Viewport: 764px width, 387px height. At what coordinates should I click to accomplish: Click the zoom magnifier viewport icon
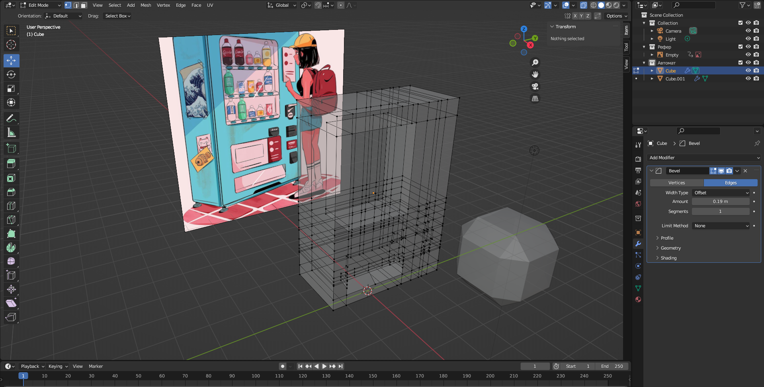click(535, 63)
